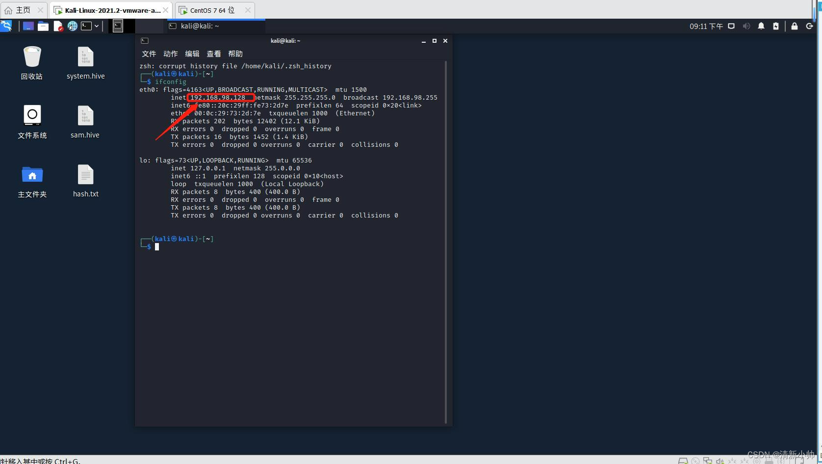Toggle mute using the speaker icon
This screenshot has width=822, height=464.
[x=746, y=26]
